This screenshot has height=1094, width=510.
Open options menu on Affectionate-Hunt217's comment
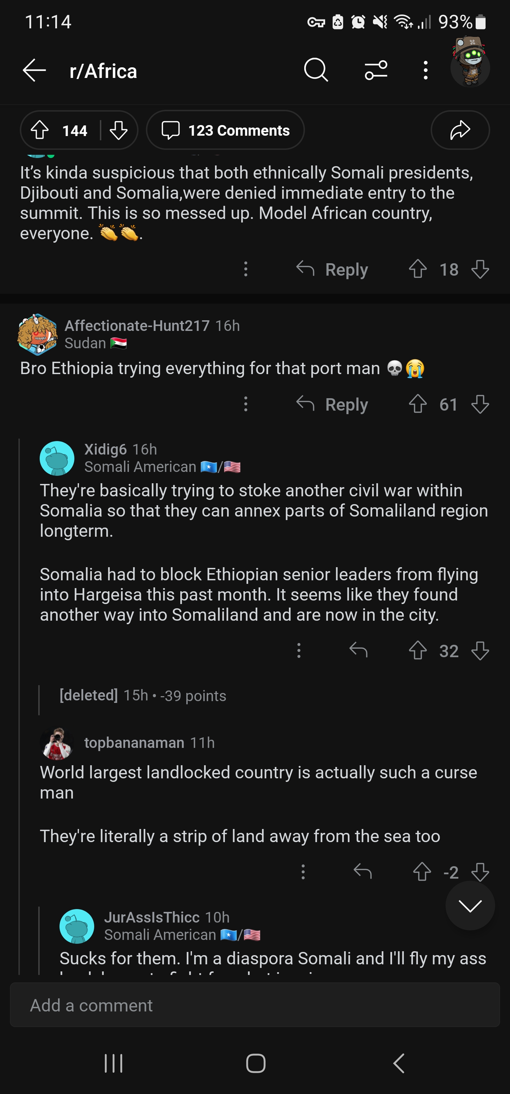coord(246,404)
